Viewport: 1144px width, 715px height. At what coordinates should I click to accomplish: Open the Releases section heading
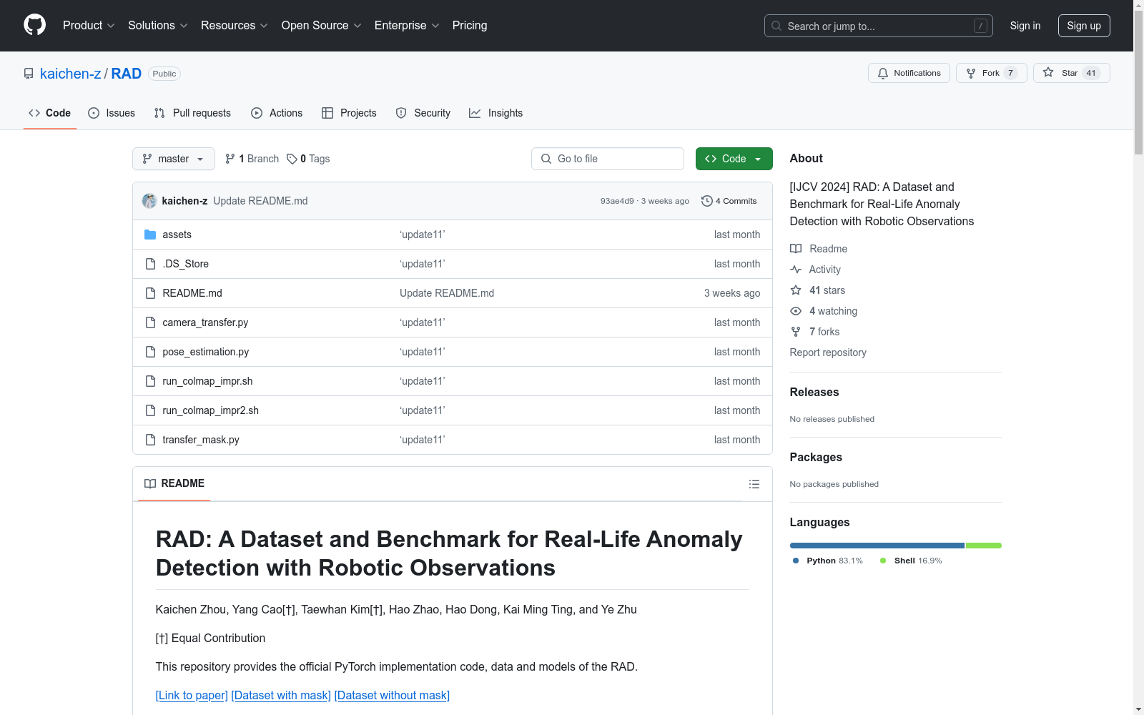(814, 392)
